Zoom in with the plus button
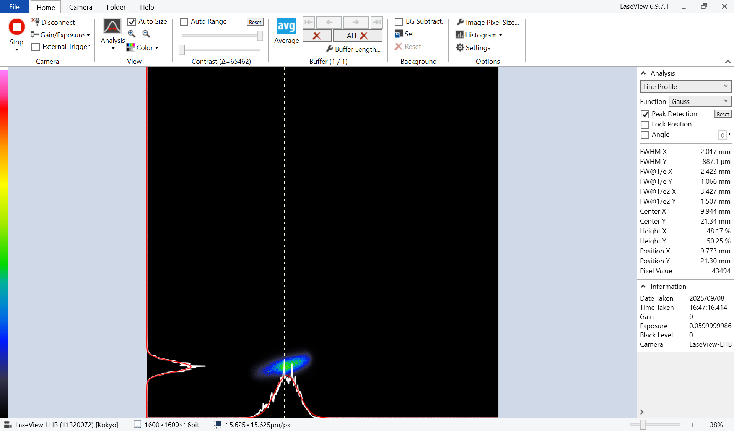The image size is (734, 431). (692, 425)
